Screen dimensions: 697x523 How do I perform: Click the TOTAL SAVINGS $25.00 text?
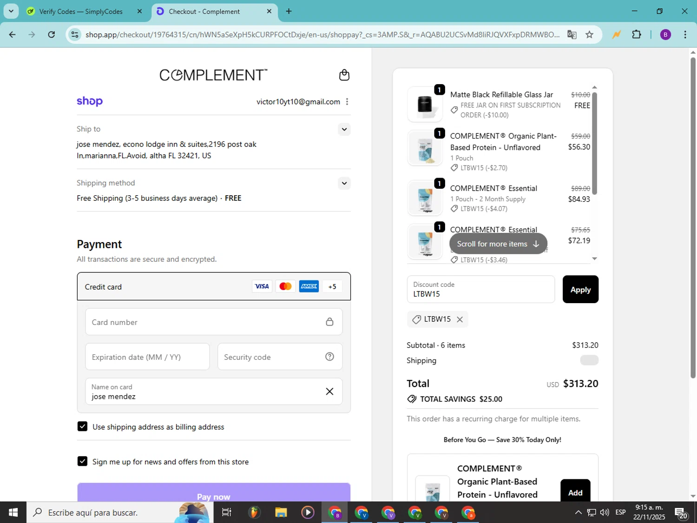tap(461, 399)
